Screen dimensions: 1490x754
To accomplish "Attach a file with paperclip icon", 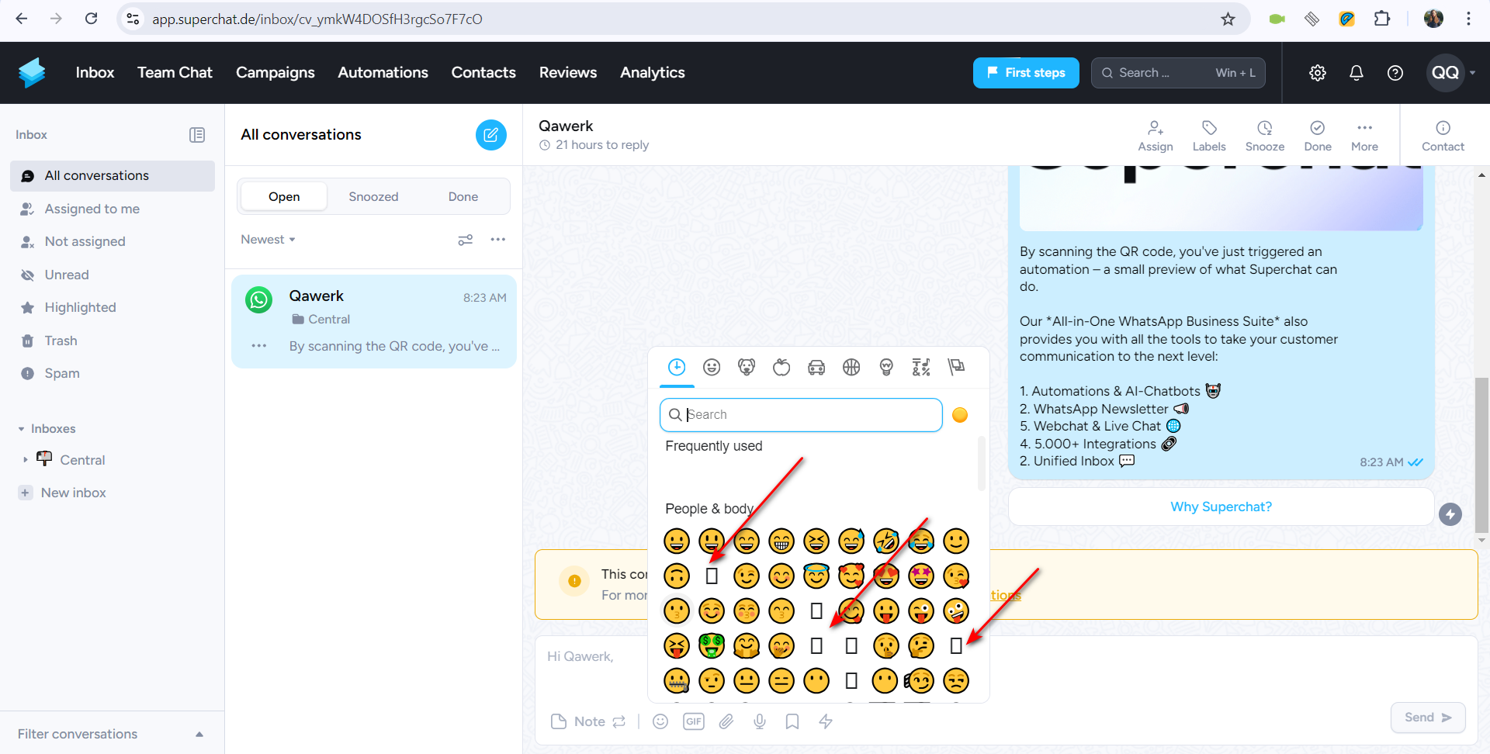I will click(x=726, y=721).
